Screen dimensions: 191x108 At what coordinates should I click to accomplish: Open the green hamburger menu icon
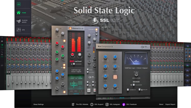tap(19, 4)
